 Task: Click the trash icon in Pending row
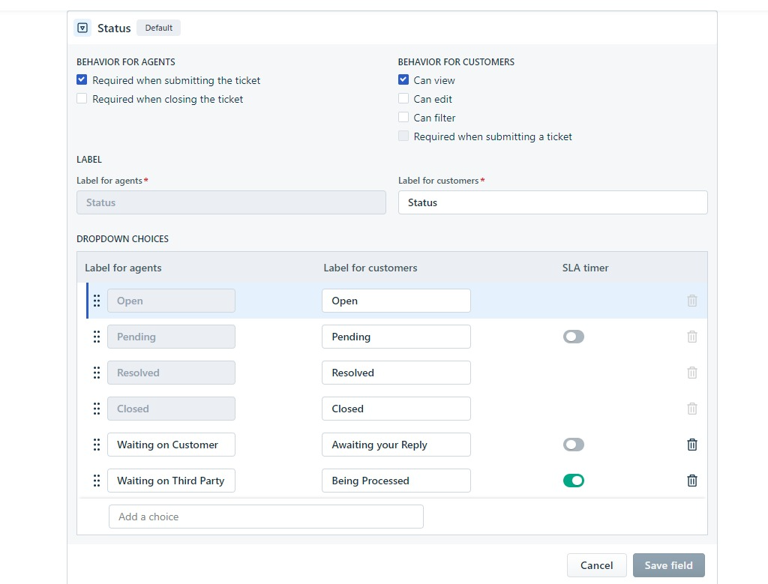coord(692,337)
